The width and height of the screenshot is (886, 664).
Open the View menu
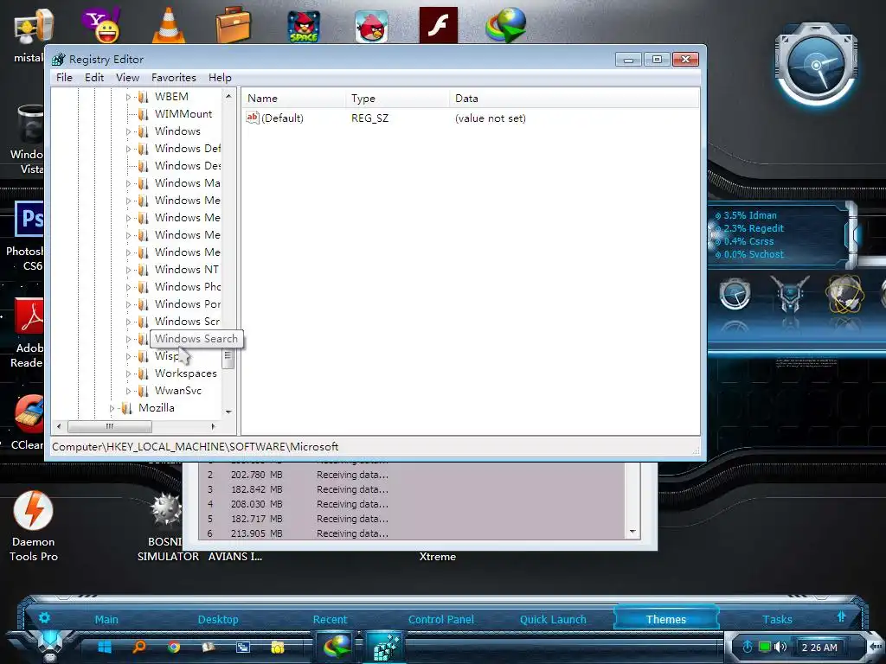pos(128,77)
